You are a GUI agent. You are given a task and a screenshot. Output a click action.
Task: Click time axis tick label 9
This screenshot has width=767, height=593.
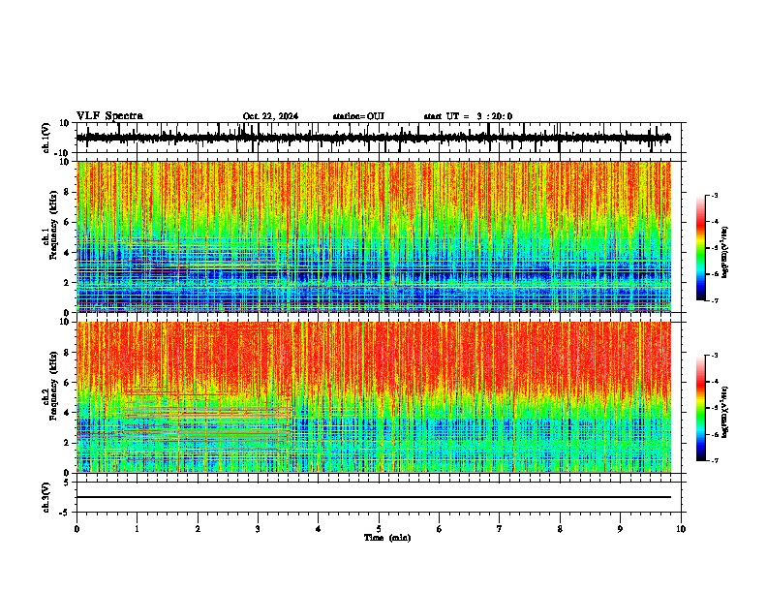(620, 529)
